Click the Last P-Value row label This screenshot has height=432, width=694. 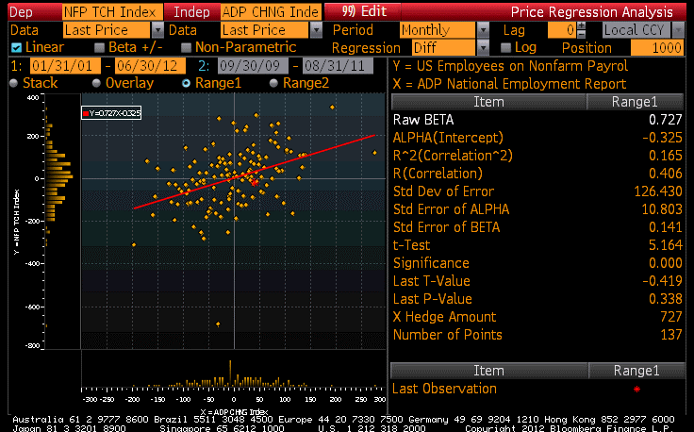tap(433, 299)
